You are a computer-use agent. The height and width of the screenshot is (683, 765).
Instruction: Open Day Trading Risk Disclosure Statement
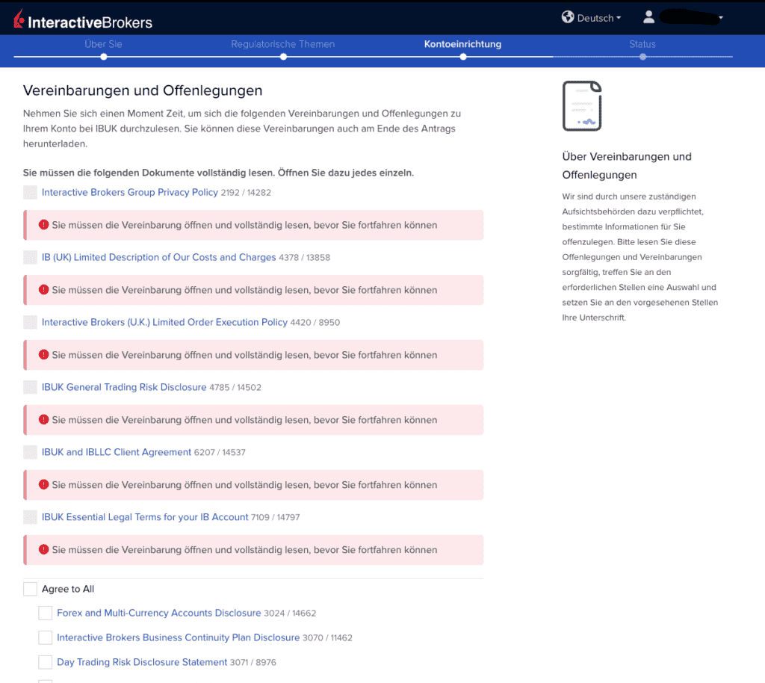pyautogui.click(x=142, y=662)
